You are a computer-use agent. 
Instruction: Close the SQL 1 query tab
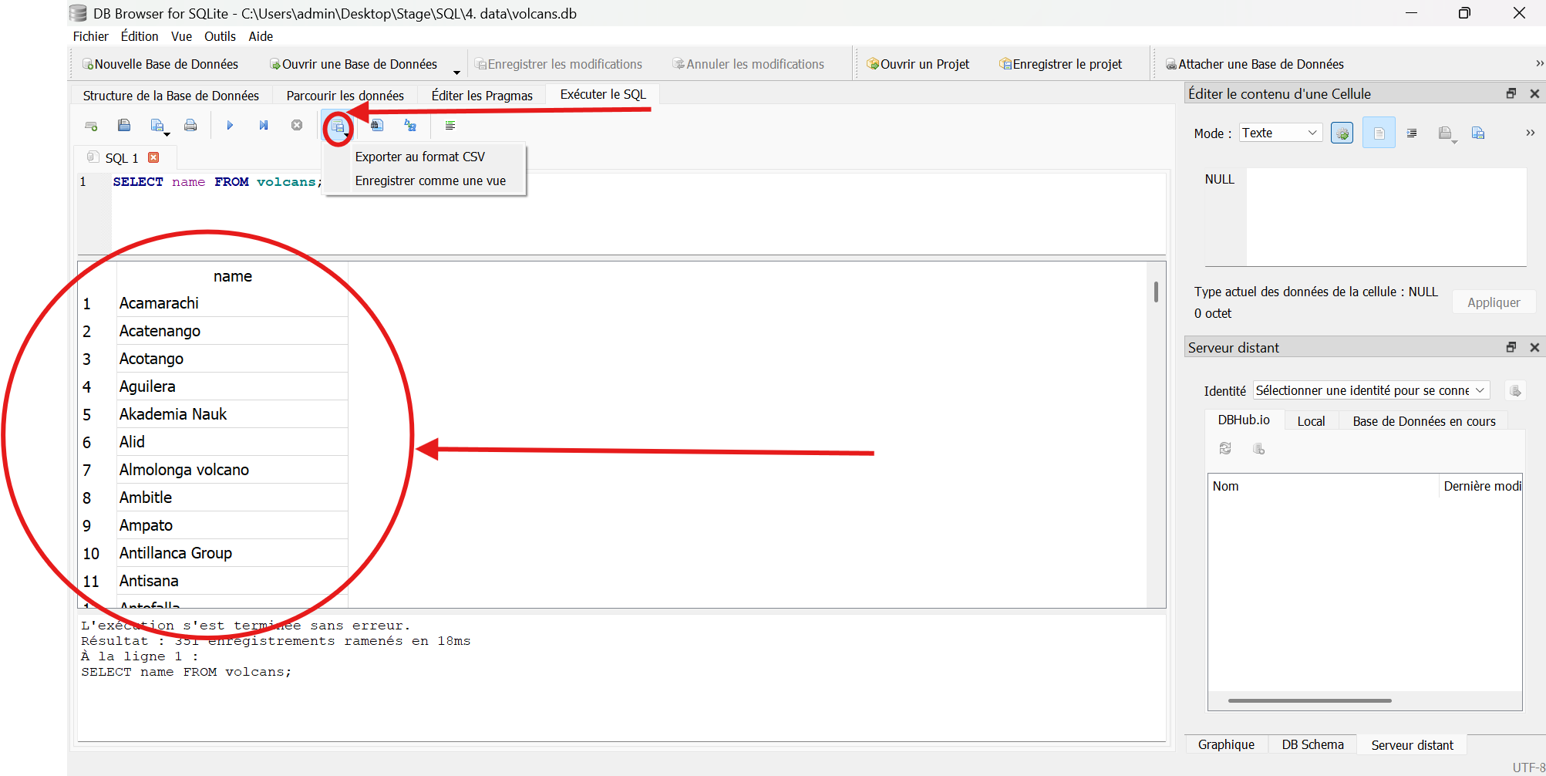tap(153, 157)
